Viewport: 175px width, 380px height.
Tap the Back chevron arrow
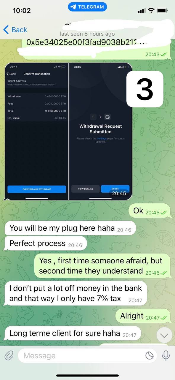coord(6,30)
